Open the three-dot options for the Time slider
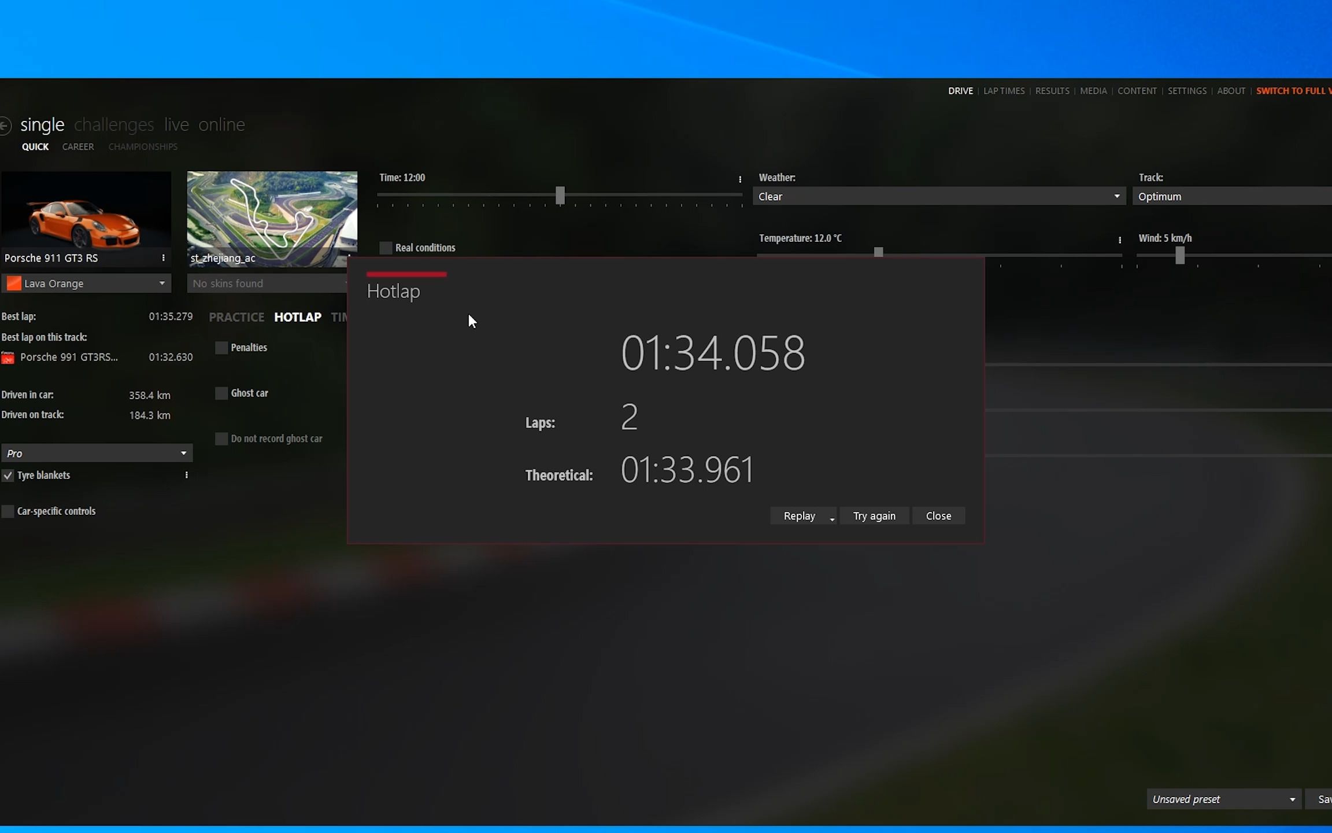The height and width of the screenshot is (833, 1332). 740,179
